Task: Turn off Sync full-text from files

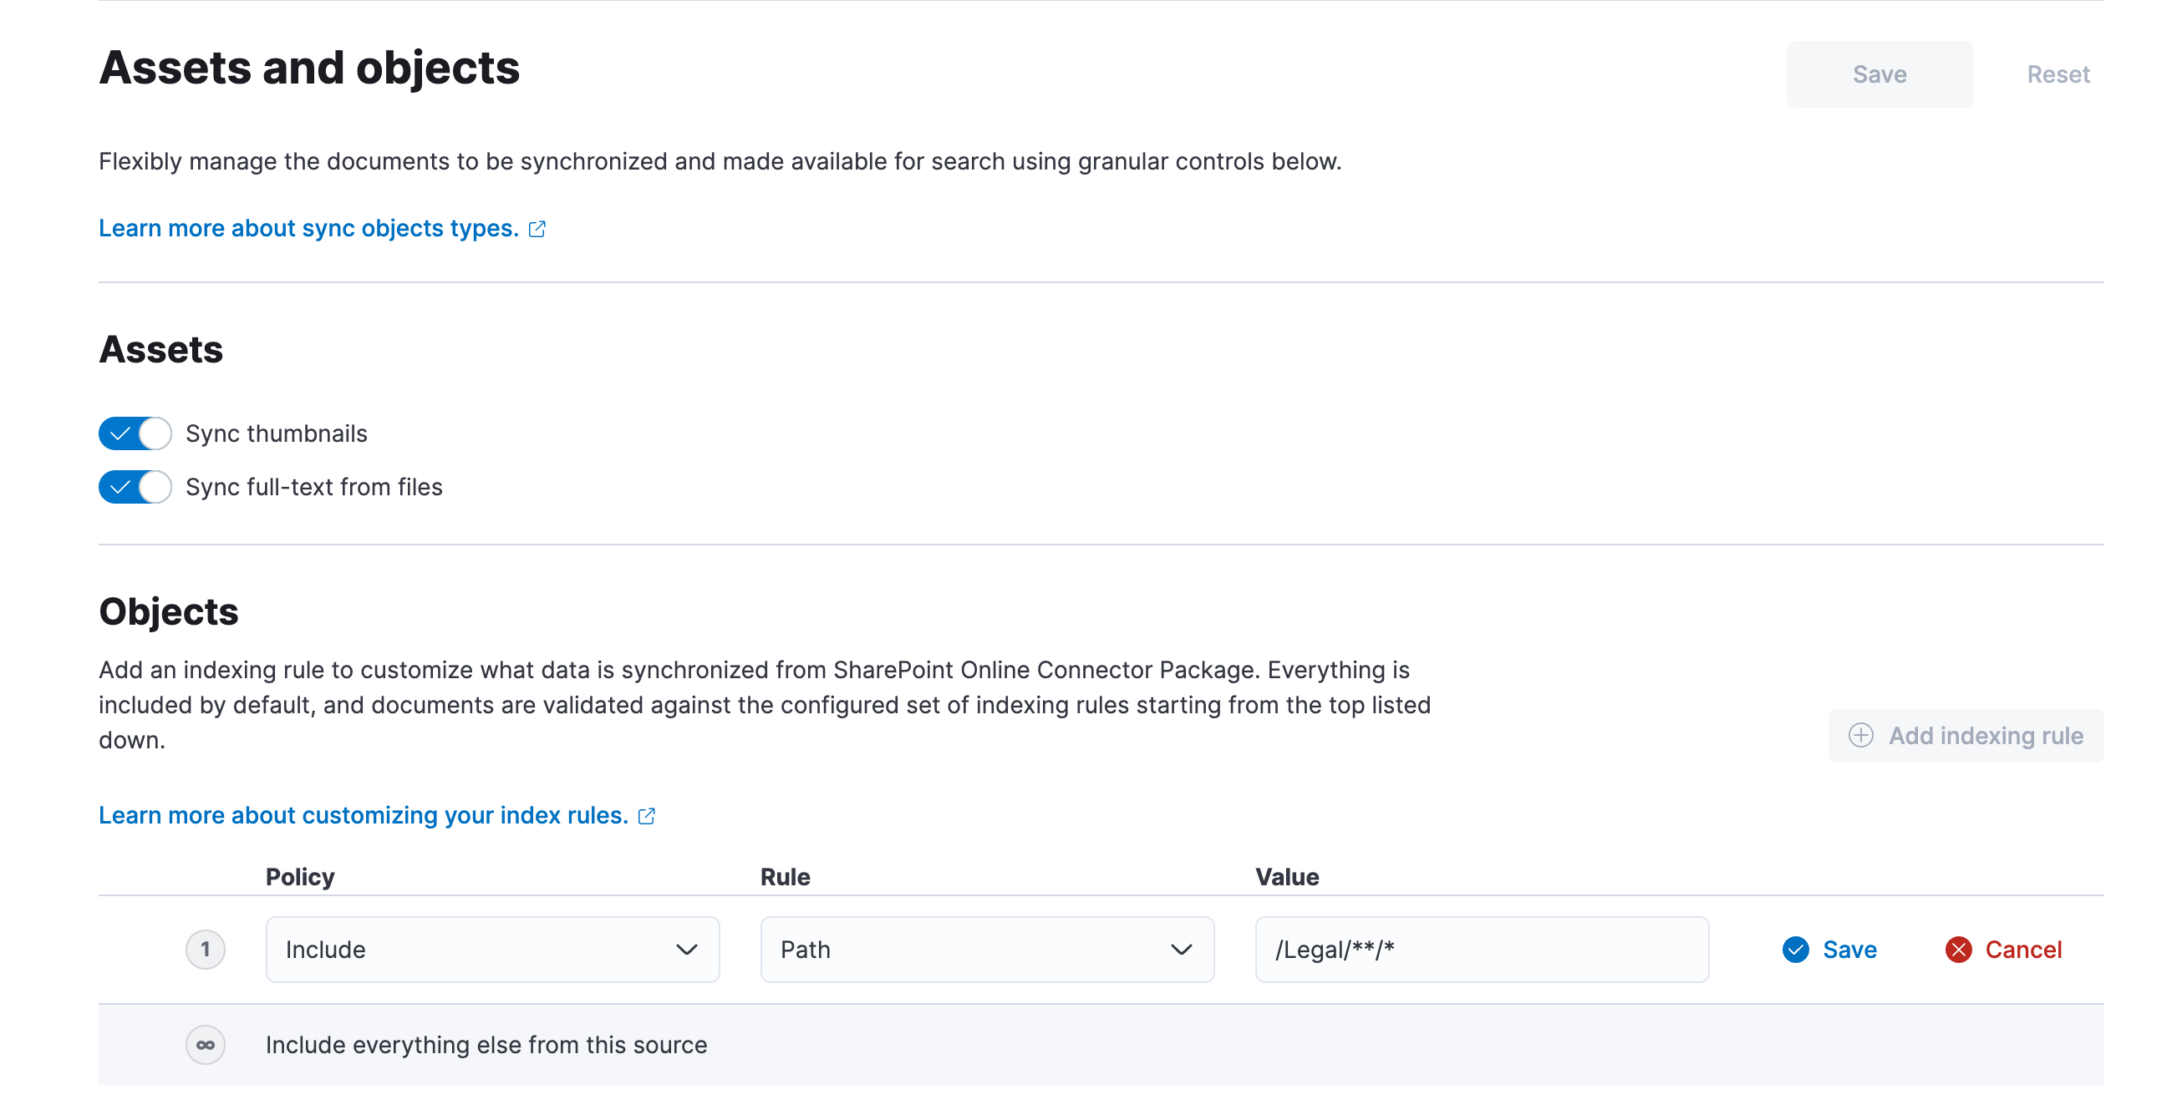Action: coord(135,486)
